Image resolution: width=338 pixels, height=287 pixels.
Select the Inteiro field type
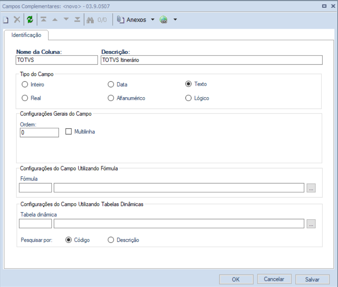pos(33,84)
